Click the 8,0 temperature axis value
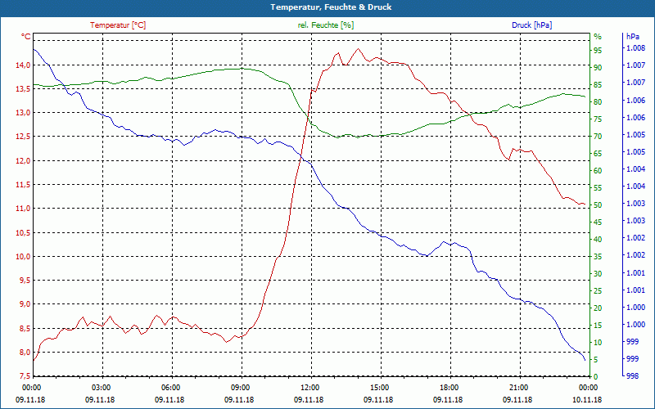The width and height of the screenshot is (655, 409). pos(25,352)
